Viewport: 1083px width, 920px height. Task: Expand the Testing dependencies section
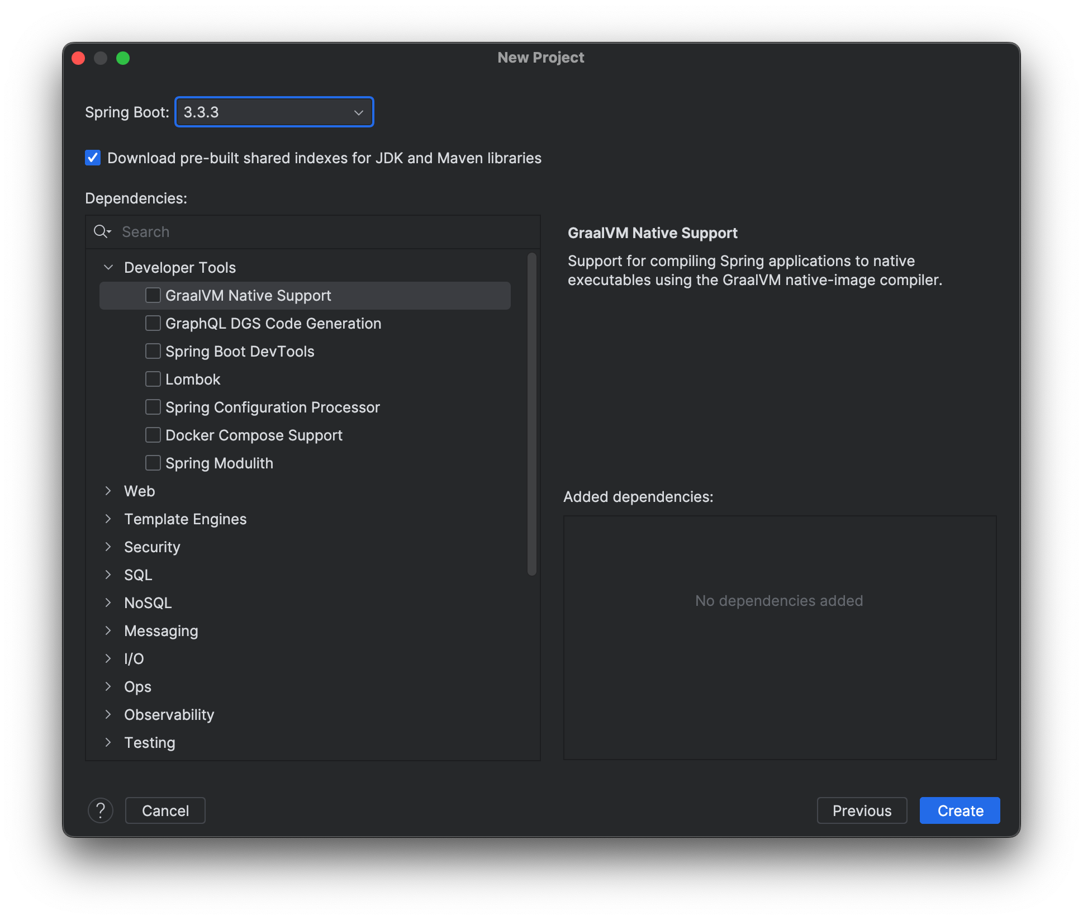coord(108,742)
